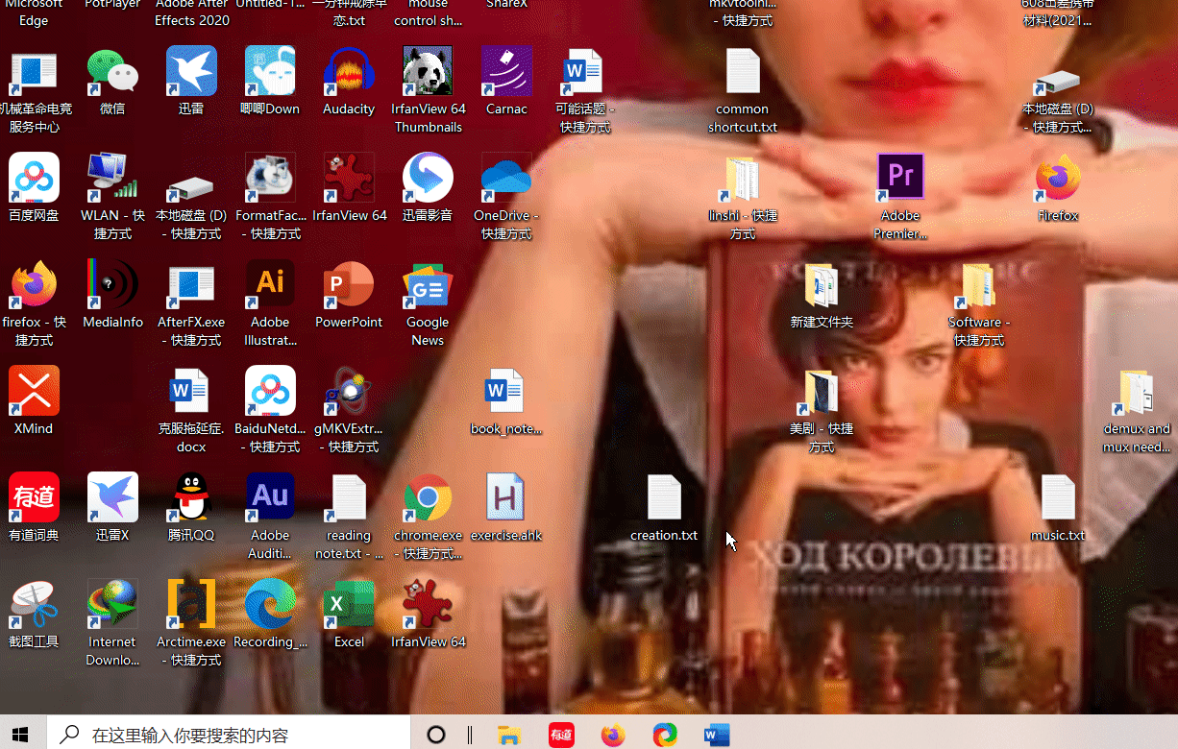This screenshot has height=749, width=1178.
Task: Launch the Adobe Illustrator shortcut
Action: pos(270,284)
